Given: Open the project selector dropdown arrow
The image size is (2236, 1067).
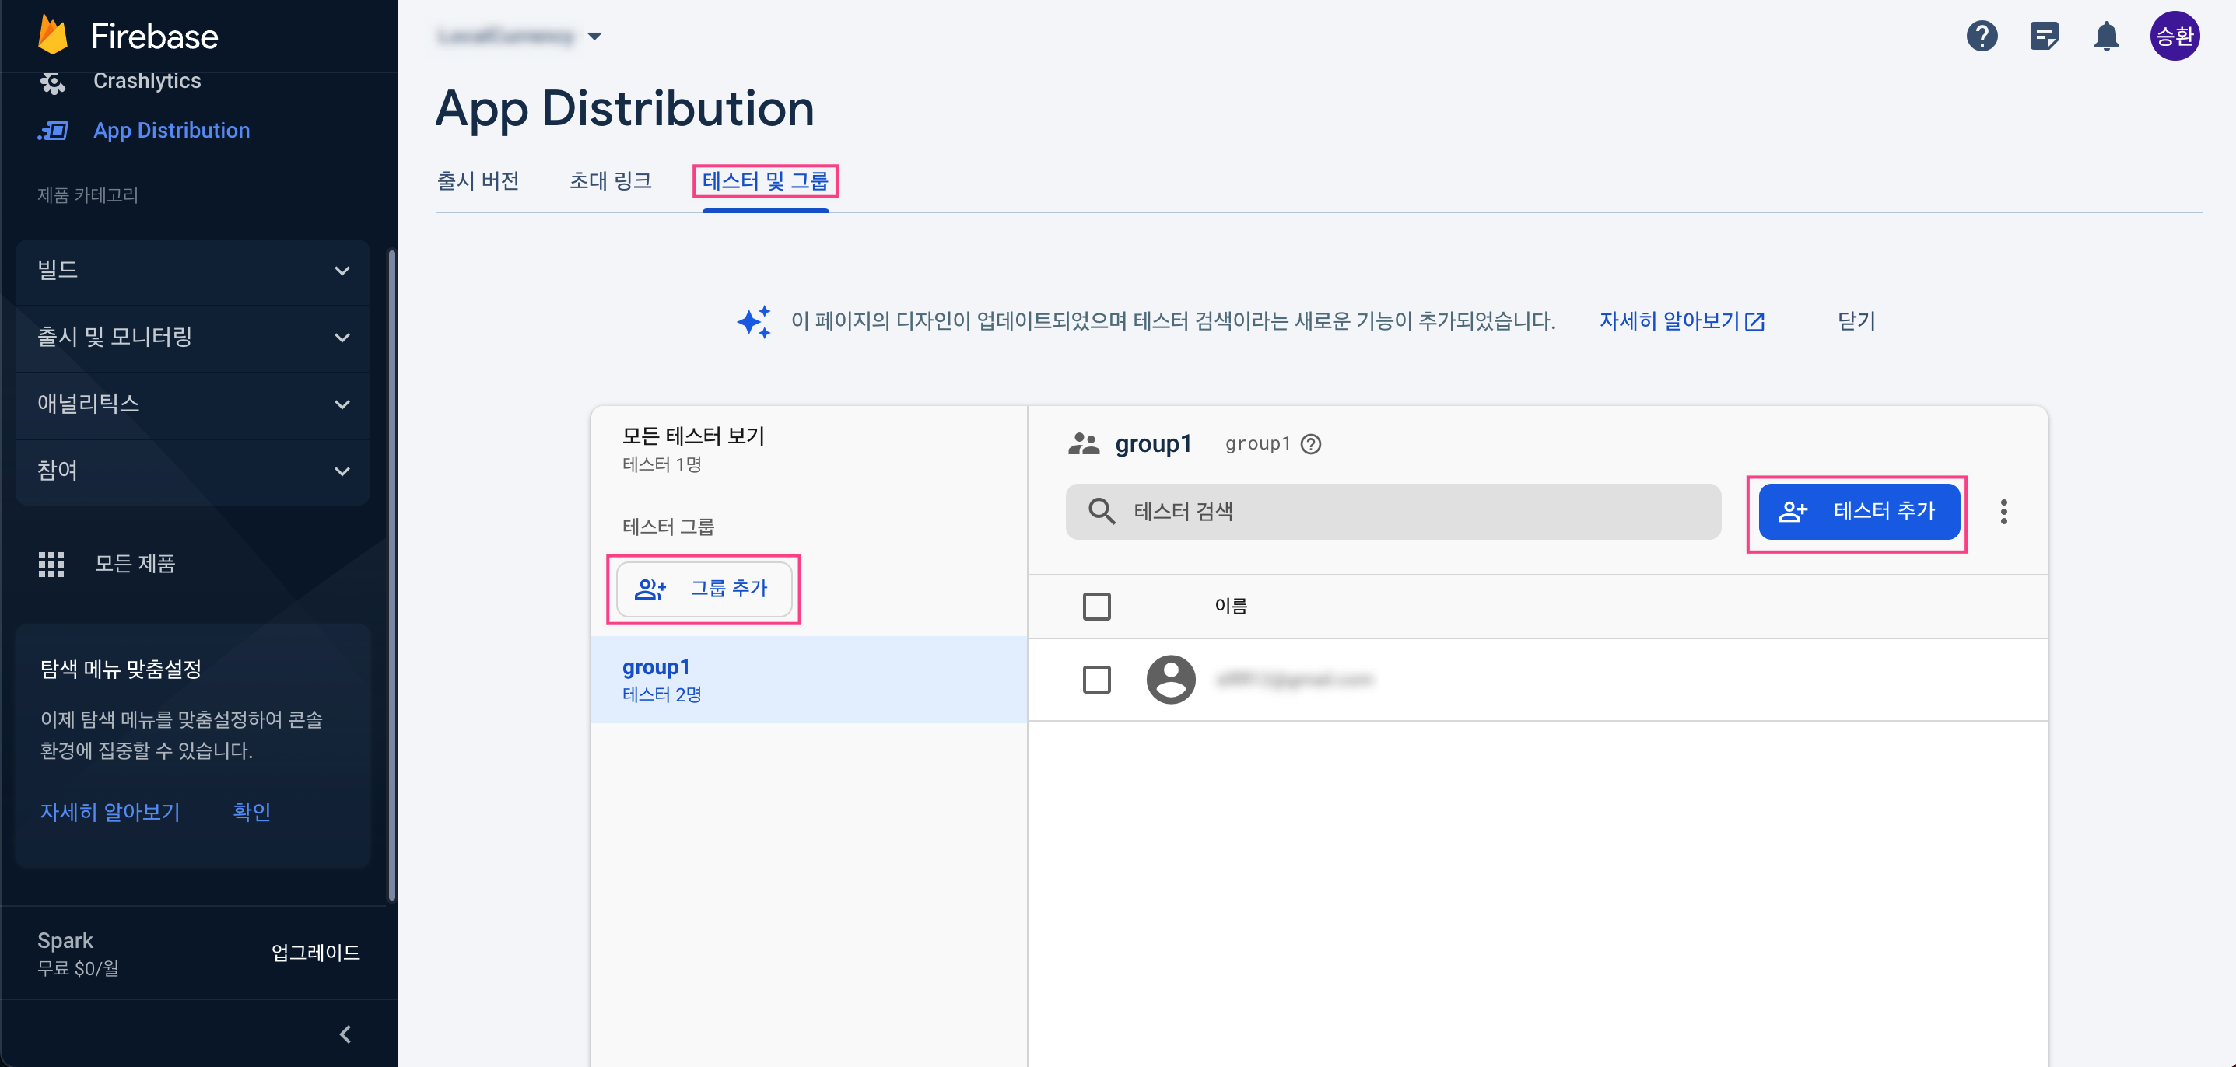Looking at the screenshot, I should (x=594, y=37).
